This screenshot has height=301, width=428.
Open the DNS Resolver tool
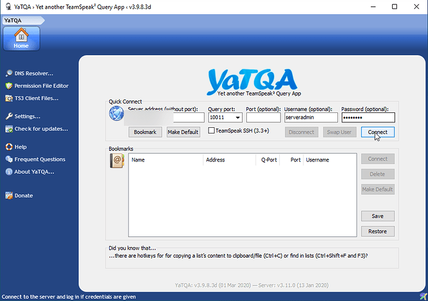[33, 73]
